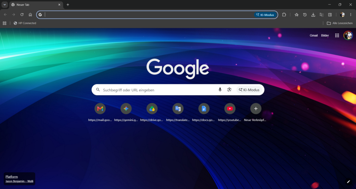Restore down the Chrome window
Image resolution: width=356 pixels, height=189 pixels.
[340, 5]
